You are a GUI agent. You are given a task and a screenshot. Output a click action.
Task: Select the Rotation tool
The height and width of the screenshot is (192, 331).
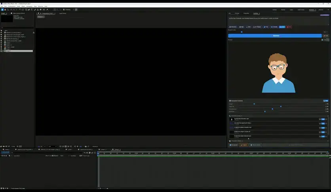click(20, 10)
